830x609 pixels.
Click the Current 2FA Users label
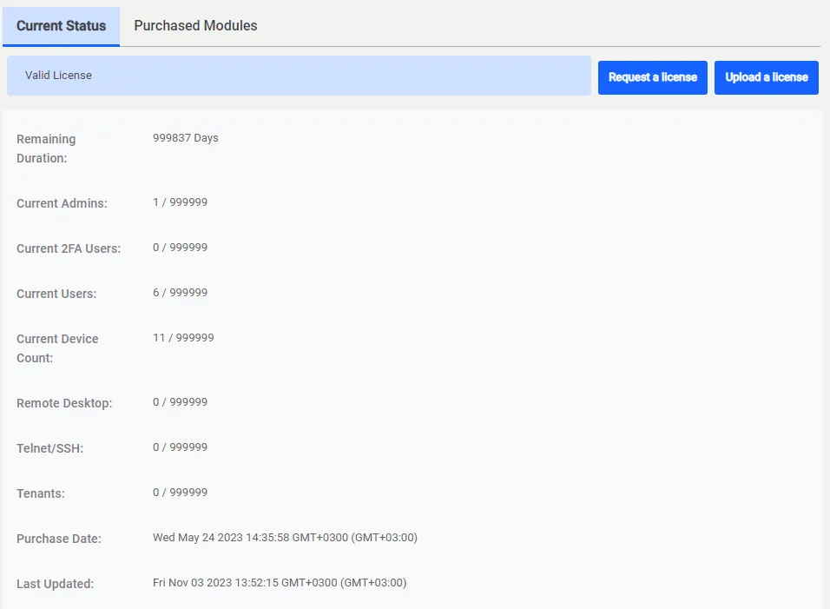coord(69,248)
